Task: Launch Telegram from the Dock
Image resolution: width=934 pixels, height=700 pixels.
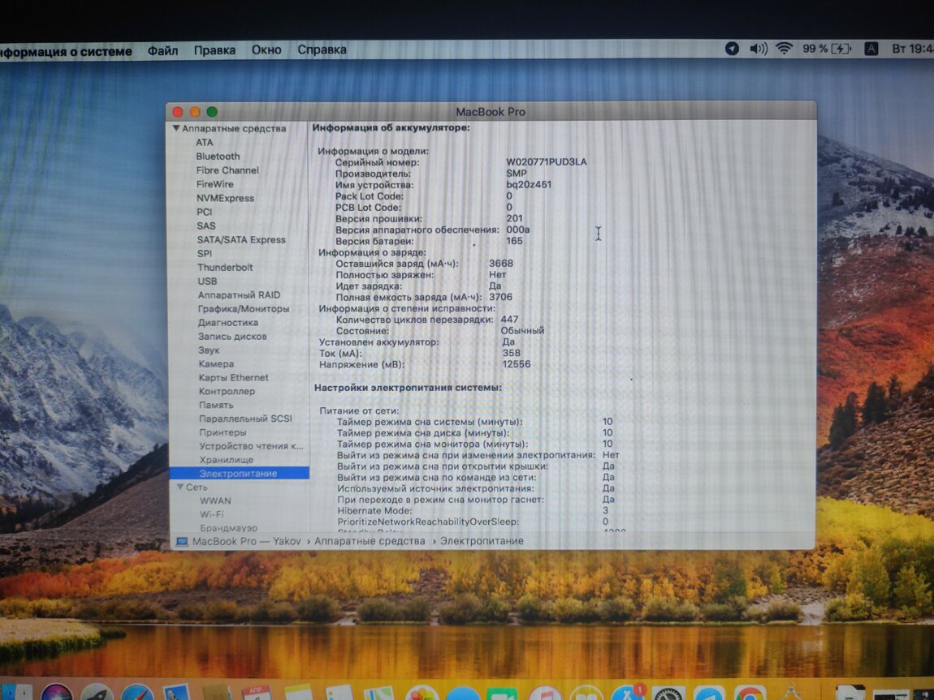Action: click(x=708, y=692)
